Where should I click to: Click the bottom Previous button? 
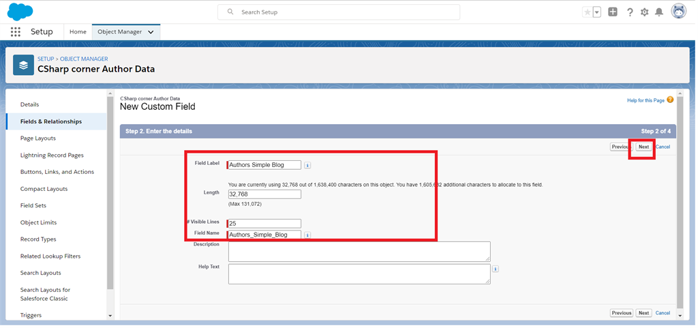tap(622, 313)
